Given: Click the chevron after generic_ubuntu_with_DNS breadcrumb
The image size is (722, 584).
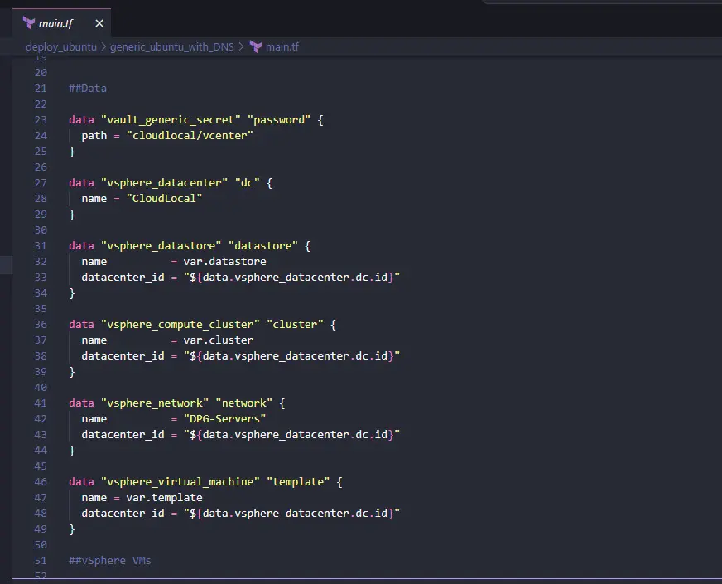Looking at the screenshot, I should 243,46.
